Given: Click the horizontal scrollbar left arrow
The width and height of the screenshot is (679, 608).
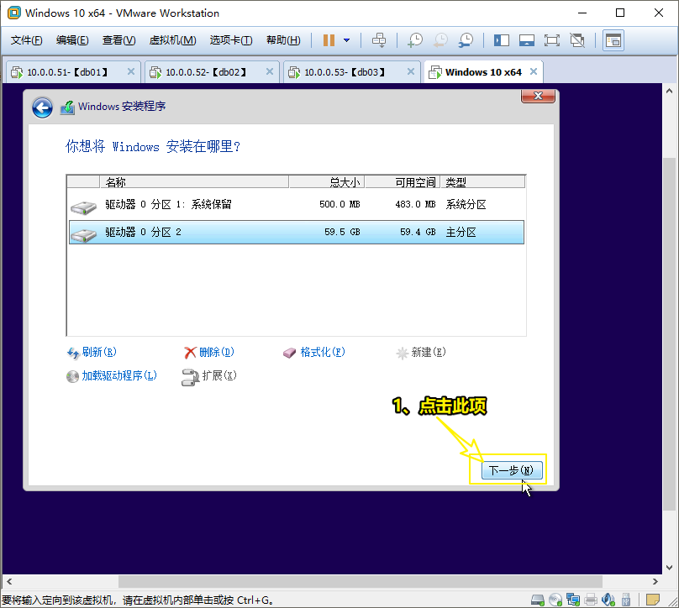Looking at the screenshot, I should pyautogui.click(x=9, y=582).
